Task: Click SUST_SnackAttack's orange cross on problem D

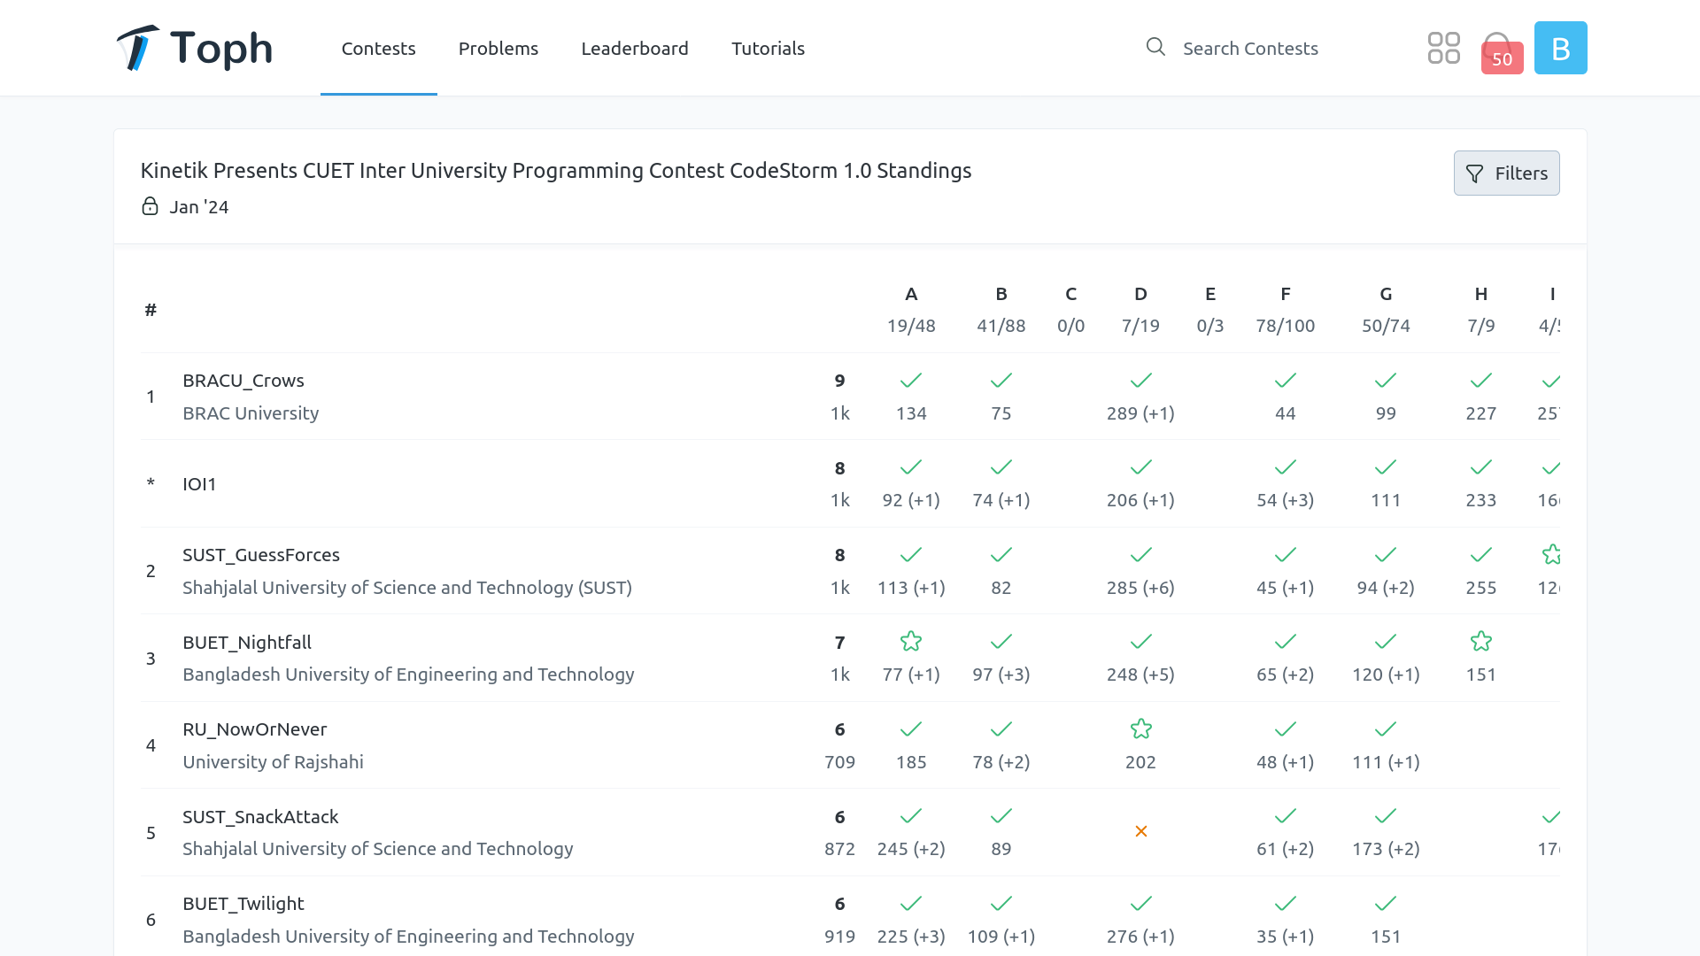Action: tap(1140, 831)
